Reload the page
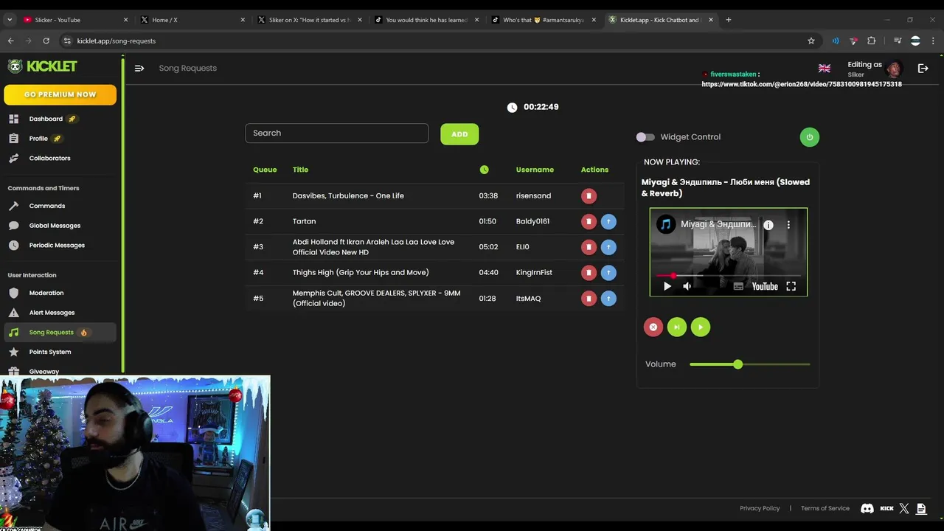Screen dimensions: 944x531 click(x=46, y=41)
